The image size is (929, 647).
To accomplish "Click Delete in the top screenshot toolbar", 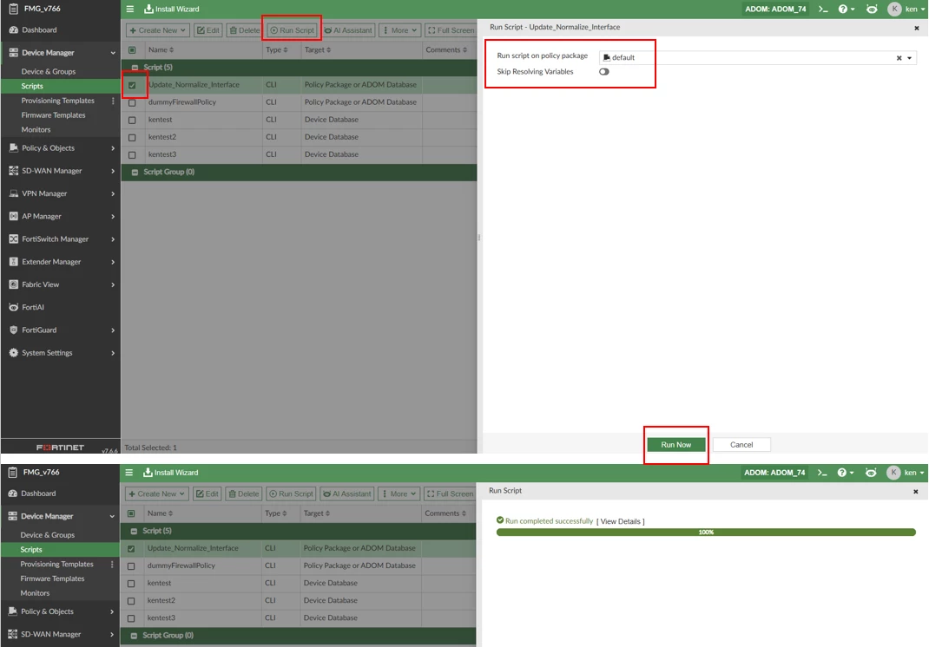I will 244,30.
